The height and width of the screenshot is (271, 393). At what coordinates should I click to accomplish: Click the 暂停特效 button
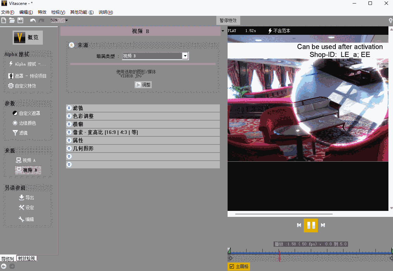(x=228, y=20)
